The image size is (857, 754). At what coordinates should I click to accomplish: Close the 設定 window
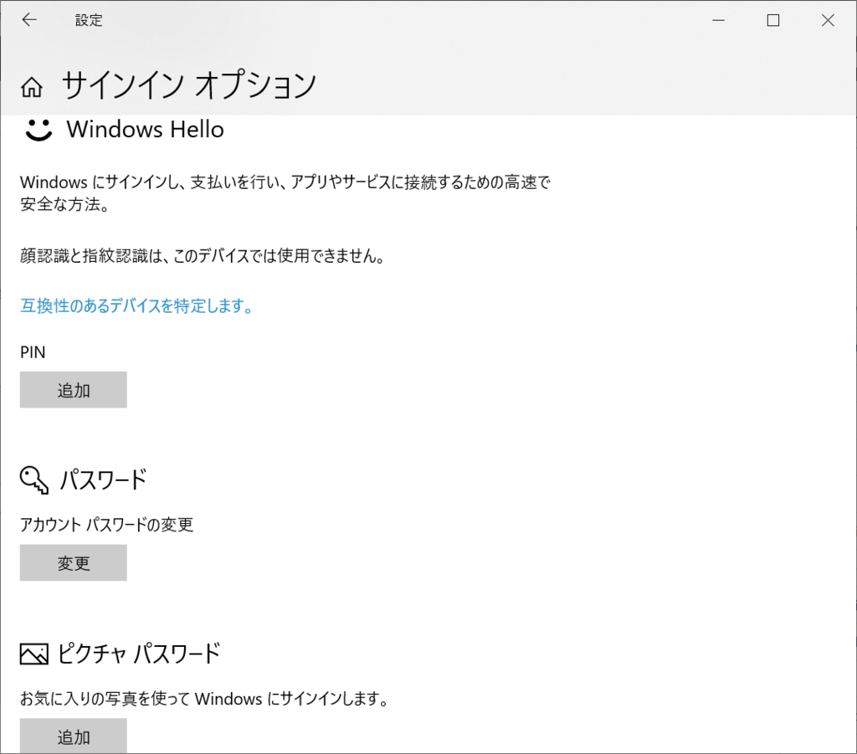coord(828,20)
